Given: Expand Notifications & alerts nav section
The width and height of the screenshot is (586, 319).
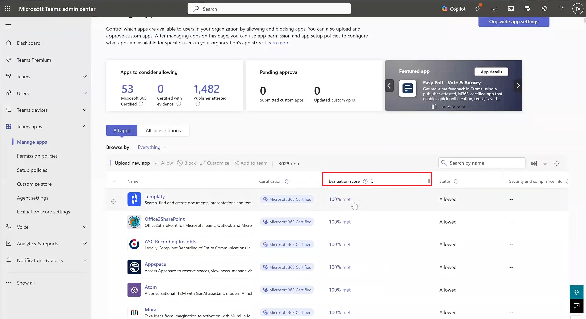Looking at the screenshot, I should click(85, 260).
